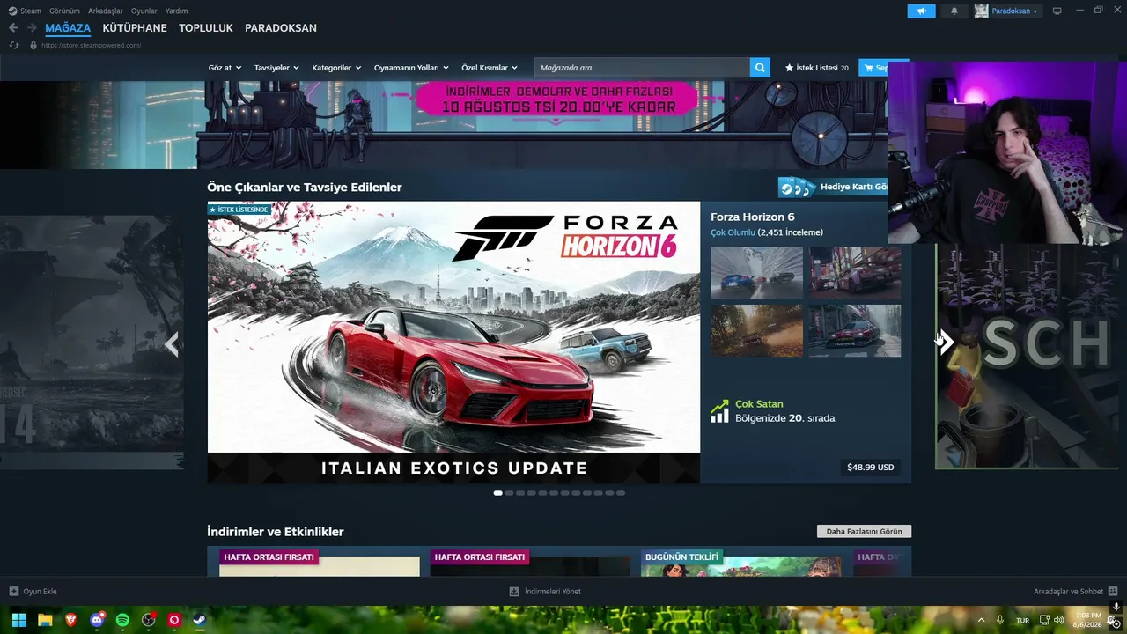Open Discord from the taskbar
Screen dimensions: 1127x634
click(97, 620)
